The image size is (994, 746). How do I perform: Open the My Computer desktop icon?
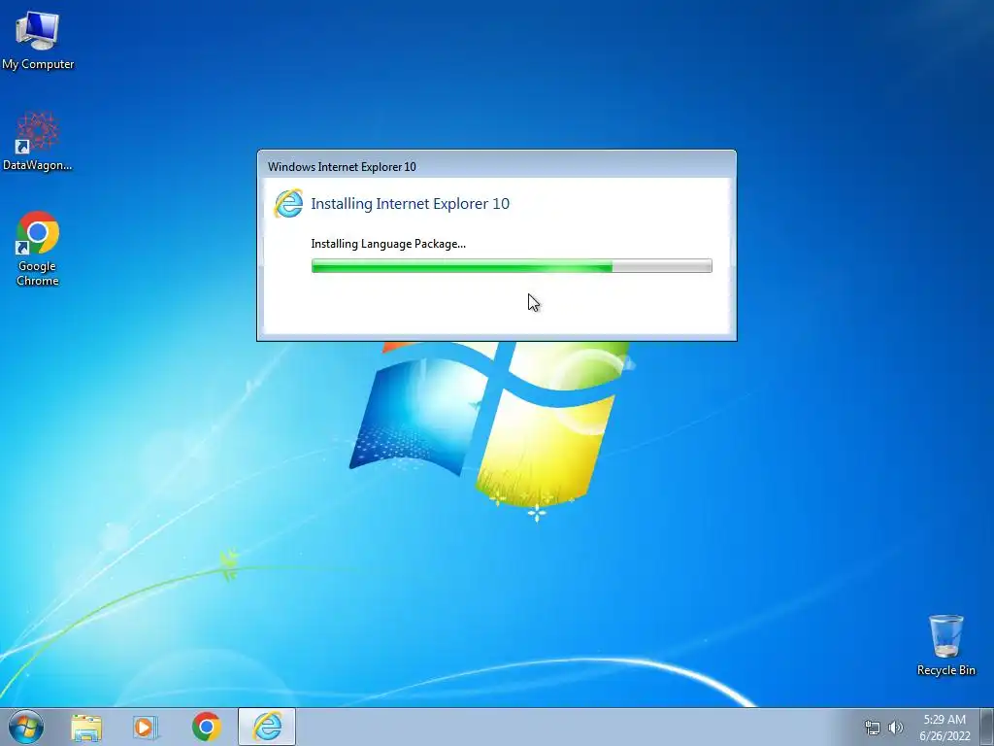38,39
